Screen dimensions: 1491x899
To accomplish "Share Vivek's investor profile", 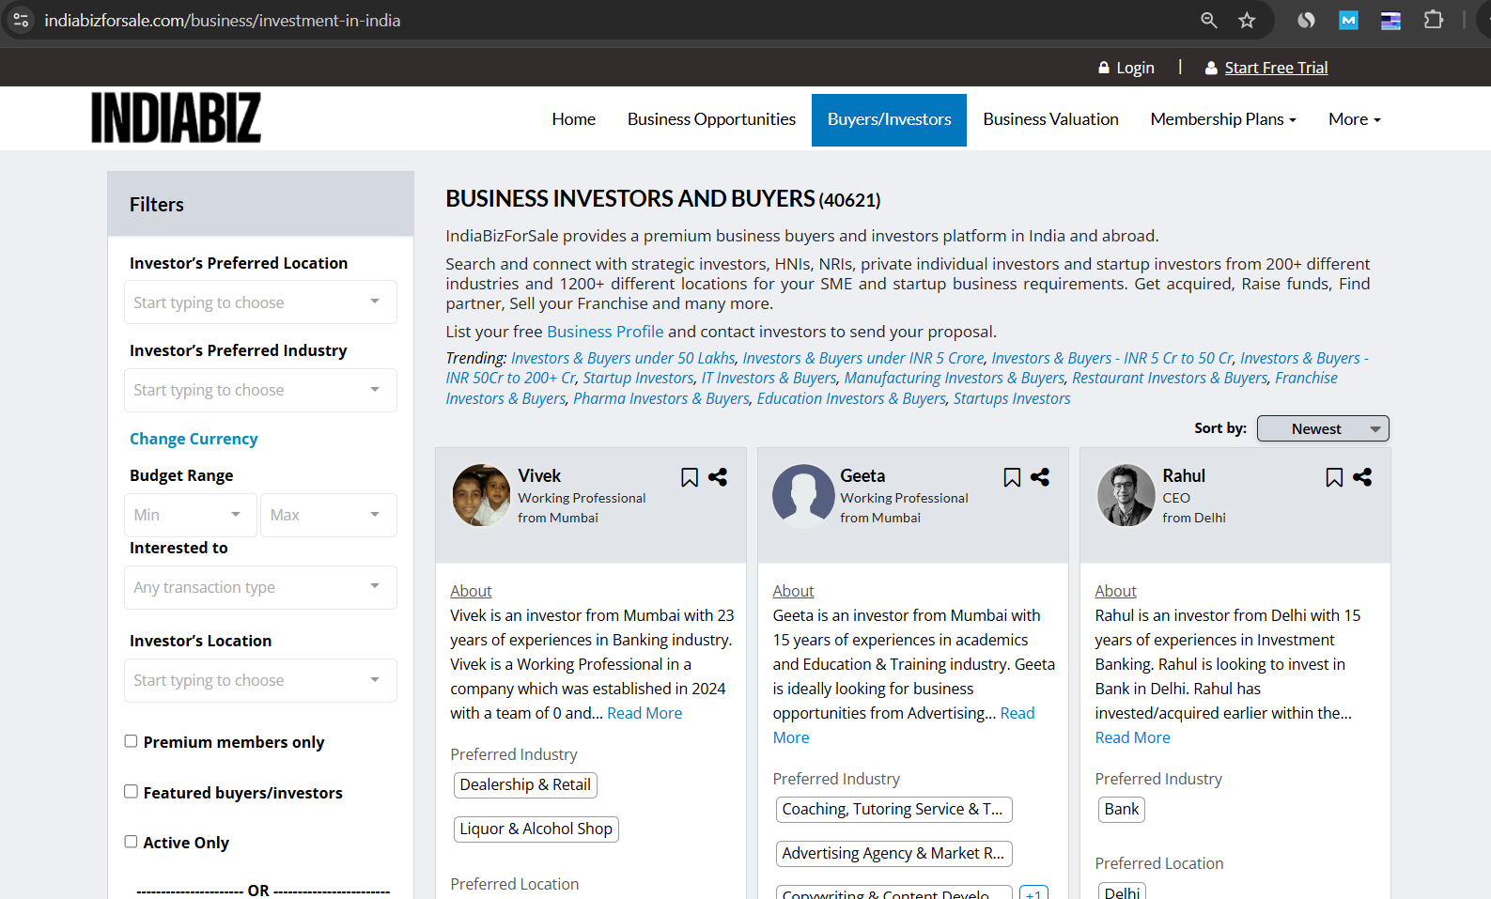I will click(718, 477).
